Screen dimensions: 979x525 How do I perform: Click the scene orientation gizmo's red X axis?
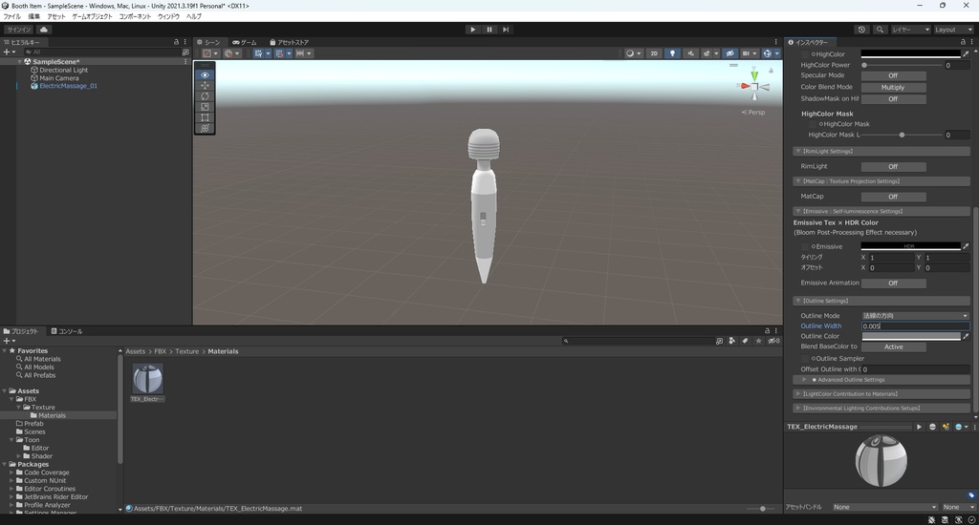[745, 86]
